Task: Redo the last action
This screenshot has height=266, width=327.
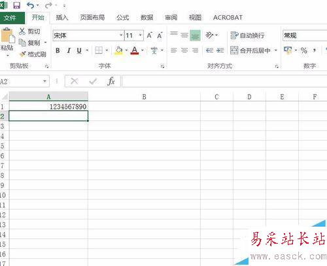Action: [48, 5]
